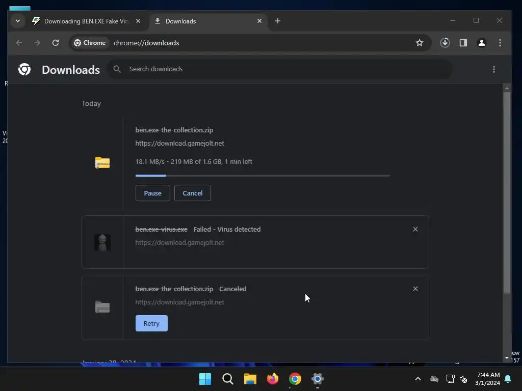Toggle the Chrome side panel
Screen dimensions: 522x391
pos(463,43)
